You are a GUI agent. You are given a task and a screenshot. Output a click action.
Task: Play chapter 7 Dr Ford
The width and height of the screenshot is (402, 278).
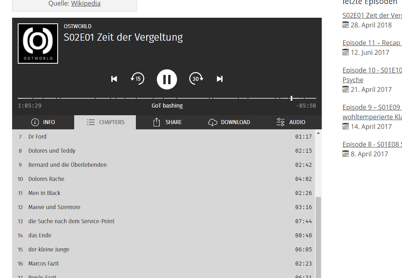coord(164,137)
